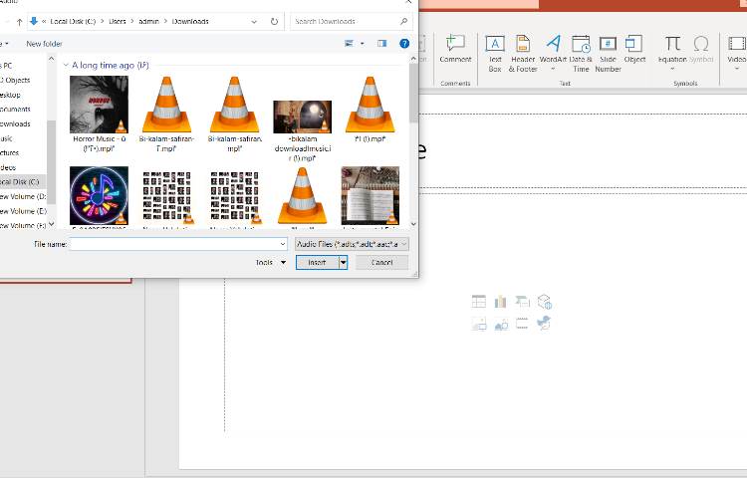Viewport: 747px width, 478px height.
Task: Click the Equation pi icon in ribbon
Action: [672, 44]
